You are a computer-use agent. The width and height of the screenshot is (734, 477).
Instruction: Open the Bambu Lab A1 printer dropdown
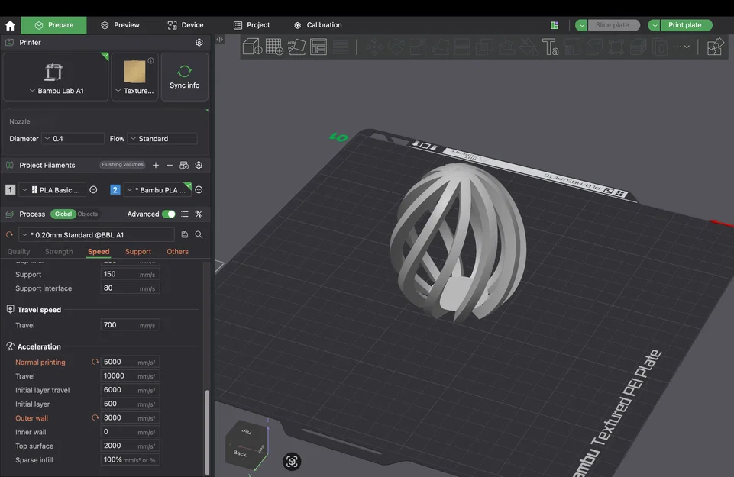coord(56,76)
